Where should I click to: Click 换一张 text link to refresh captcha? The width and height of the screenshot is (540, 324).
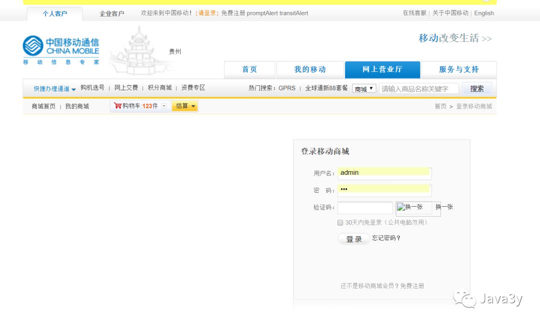click(444, 207)
